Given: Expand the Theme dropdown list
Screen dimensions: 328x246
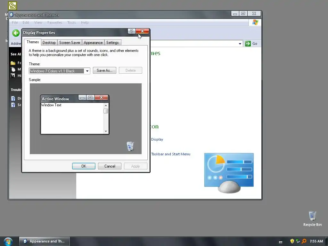Looking at the screenshot, I should [x=87, y=71].
